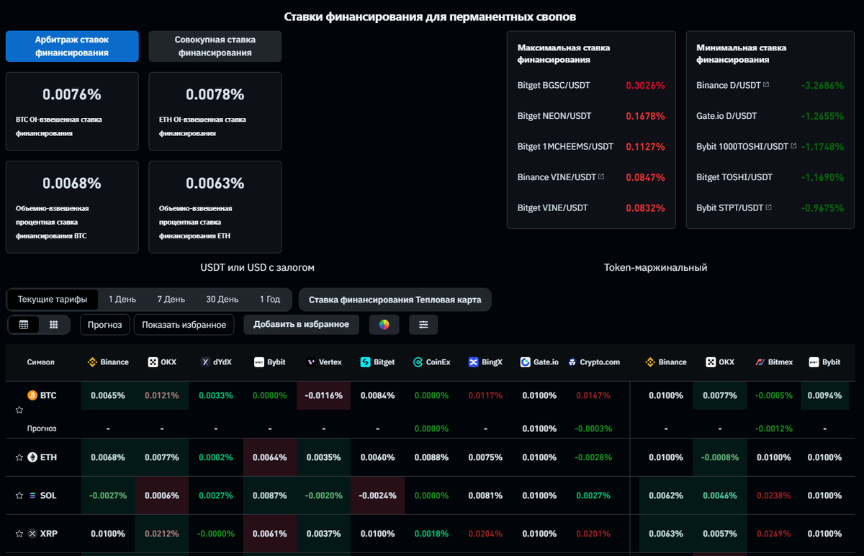864x556 pixels.
Task: Open the color palette settings icon
Action: pos(384,325)
